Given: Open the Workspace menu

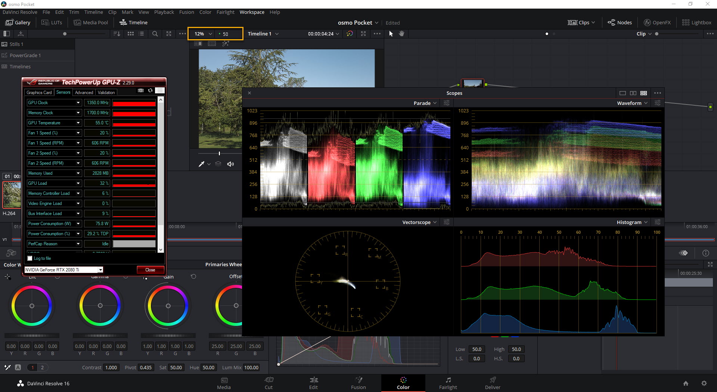Looking at the screenshot, I should click(252, 12).
